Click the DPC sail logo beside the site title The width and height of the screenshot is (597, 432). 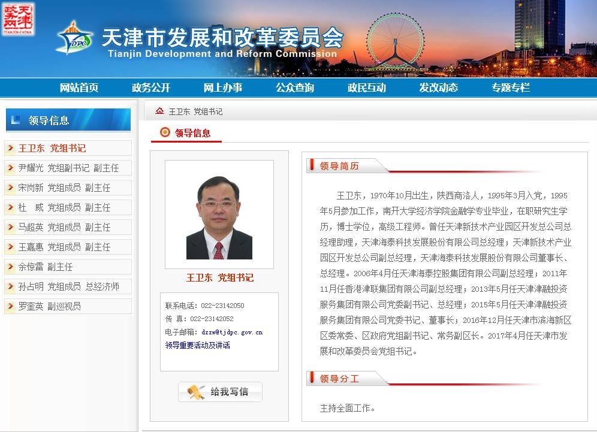point(74,39)
